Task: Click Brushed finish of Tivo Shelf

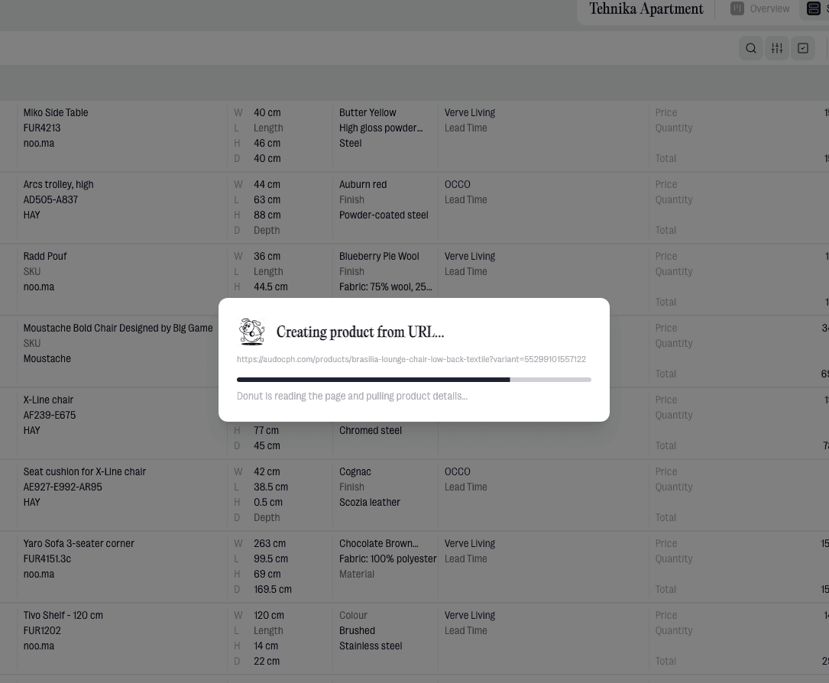Action: [357, 631]
